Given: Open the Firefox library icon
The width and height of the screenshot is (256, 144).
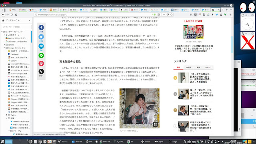Looking at the screenshot, I should 191,14.
